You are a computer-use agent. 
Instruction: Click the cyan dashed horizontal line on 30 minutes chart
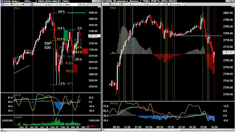point(198,36)
